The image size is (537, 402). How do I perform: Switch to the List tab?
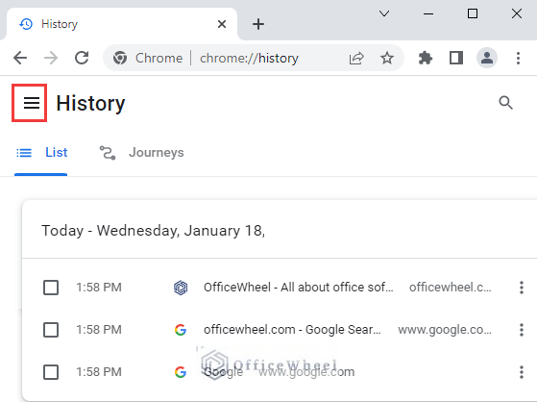click(41, 153)
